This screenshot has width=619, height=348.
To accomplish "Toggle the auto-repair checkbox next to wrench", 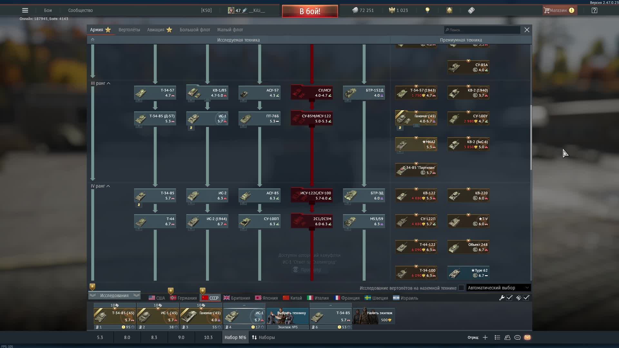I will (509, 298).
